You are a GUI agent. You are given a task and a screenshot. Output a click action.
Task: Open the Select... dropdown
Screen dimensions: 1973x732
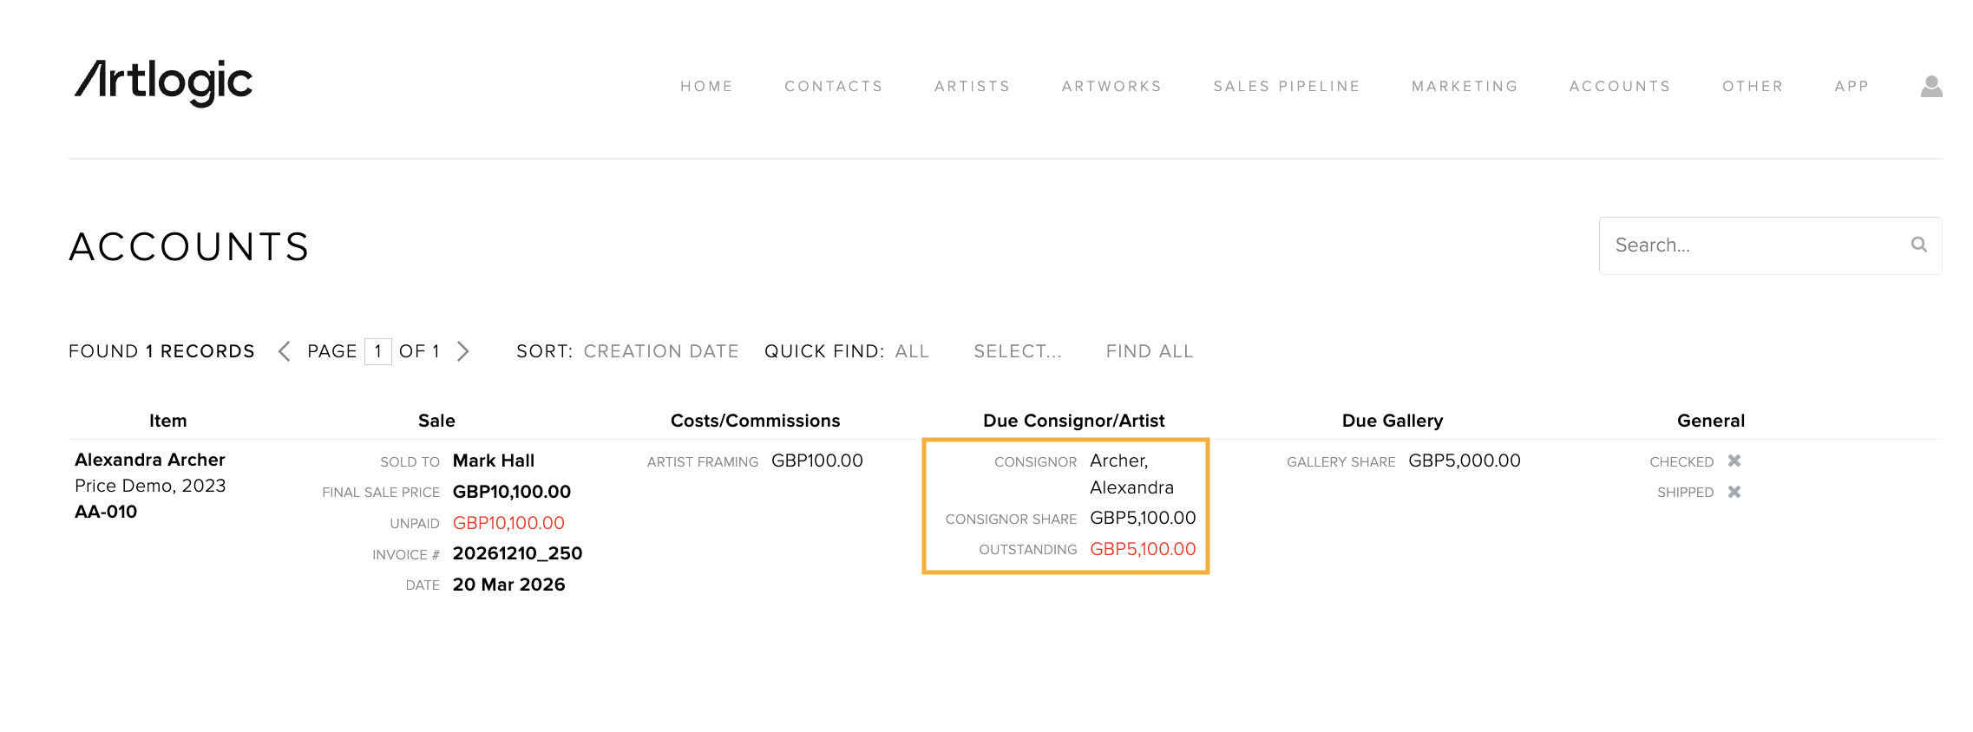tap(1017, 351)
